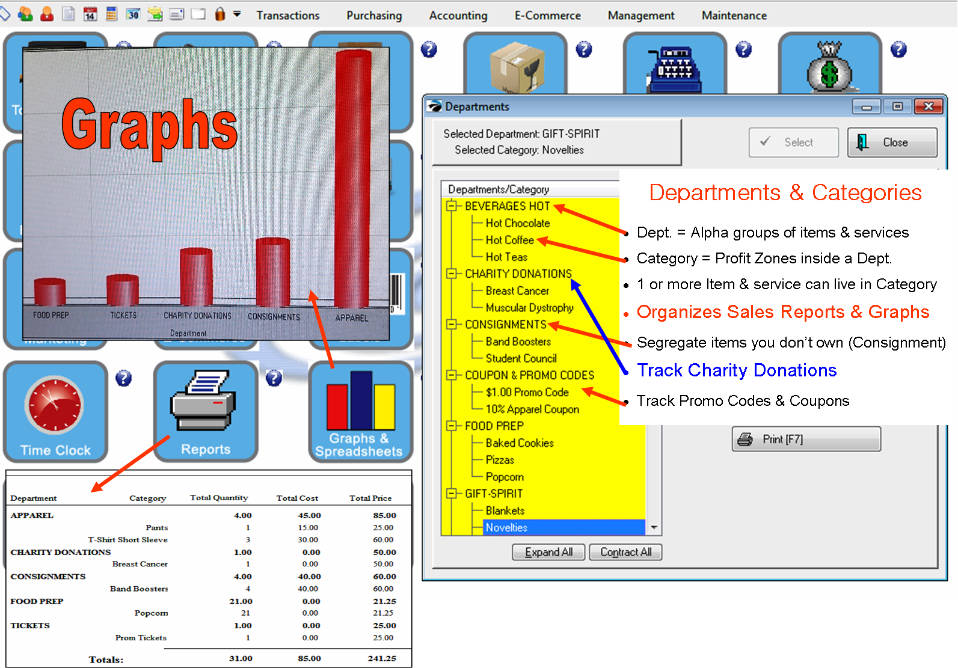The image size is (958, 668).
Task: Open the Management menu
Action: pos(641,16)
